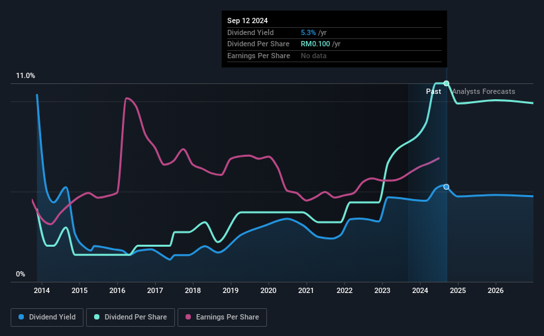Click the 2021 x-axis year label
Viewport: 544px width, 336px height.
(306, 290)
